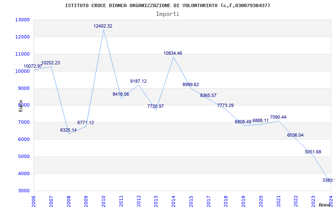The width and height of the screenshot is (335, 209).
Task: Click y-axis tick 3000
Action: [23, 191]
